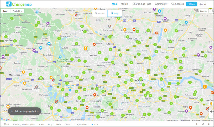Screen dimensions: 214x127
Task: Click the orange pin near Taplow
Action: 23,72
